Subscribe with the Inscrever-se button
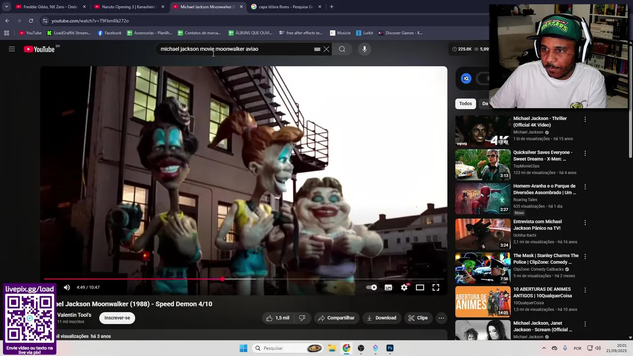 pyautogui.click(x=117, y=318)
